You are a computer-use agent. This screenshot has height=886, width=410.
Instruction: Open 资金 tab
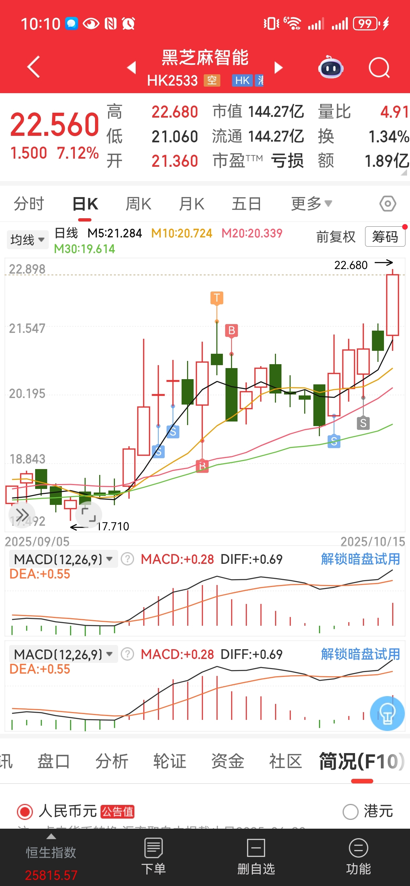227,761
